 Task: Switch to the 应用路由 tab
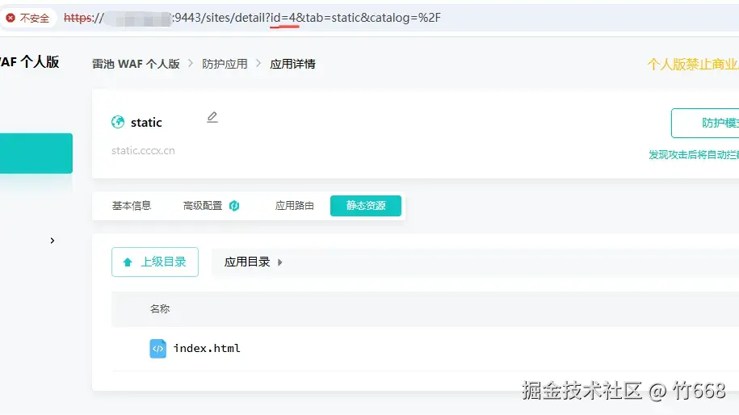pos(295,206)
